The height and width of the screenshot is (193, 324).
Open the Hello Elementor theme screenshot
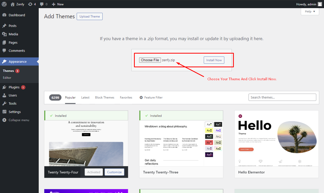[276, 138]
